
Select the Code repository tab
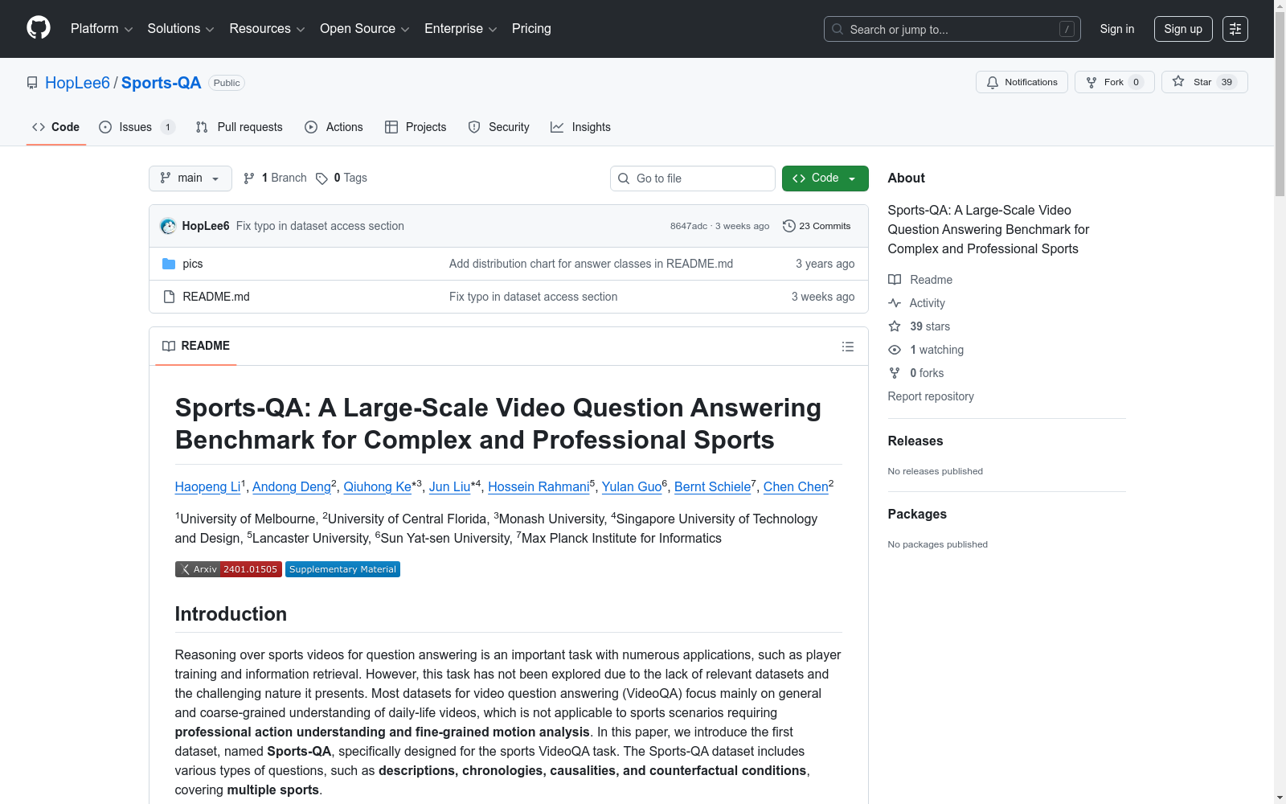(x=56, y=127)
